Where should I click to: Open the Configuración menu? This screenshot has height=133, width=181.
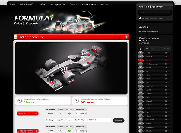point(58,4)
